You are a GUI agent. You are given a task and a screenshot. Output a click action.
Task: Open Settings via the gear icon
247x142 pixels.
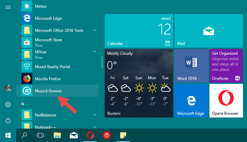coord(8,104)
